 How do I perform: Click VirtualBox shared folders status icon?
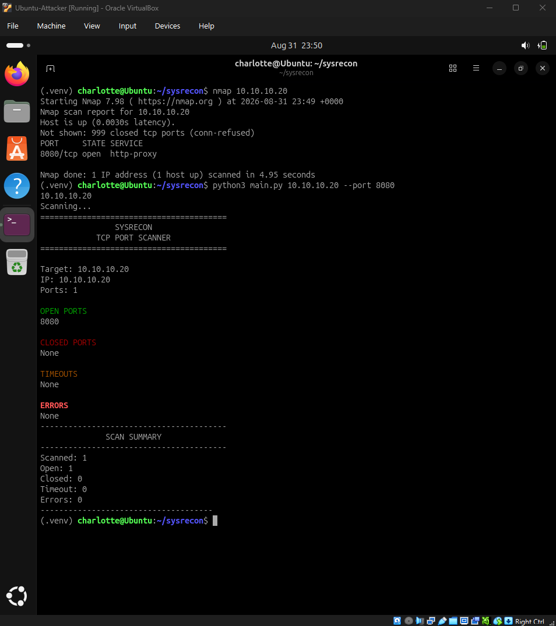click(453, 621)
